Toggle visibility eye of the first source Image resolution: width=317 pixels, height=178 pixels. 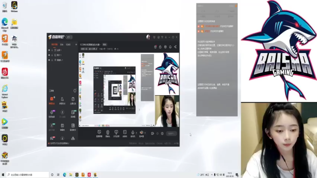pos(49,50)
